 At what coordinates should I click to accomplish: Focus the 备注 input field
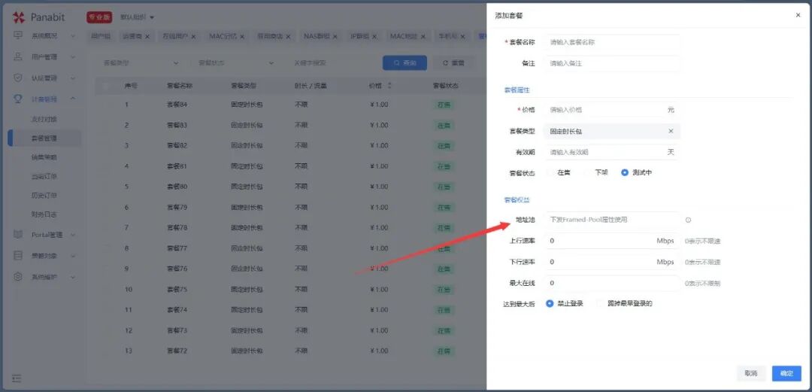612,63
